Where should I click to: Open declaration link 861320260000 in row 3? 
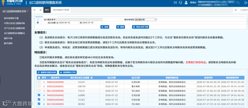[55, 91]
